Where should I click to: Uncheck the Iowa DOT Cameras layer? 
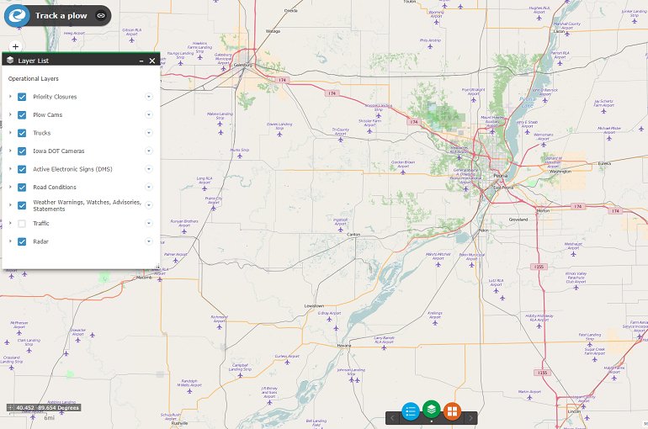tap(22, 151)
